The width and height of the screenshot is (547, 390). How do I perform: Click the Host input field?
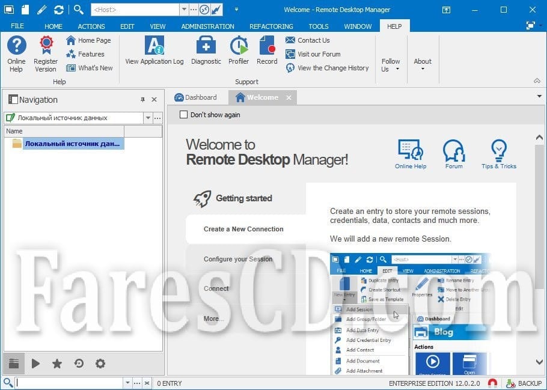pos(135,10)
